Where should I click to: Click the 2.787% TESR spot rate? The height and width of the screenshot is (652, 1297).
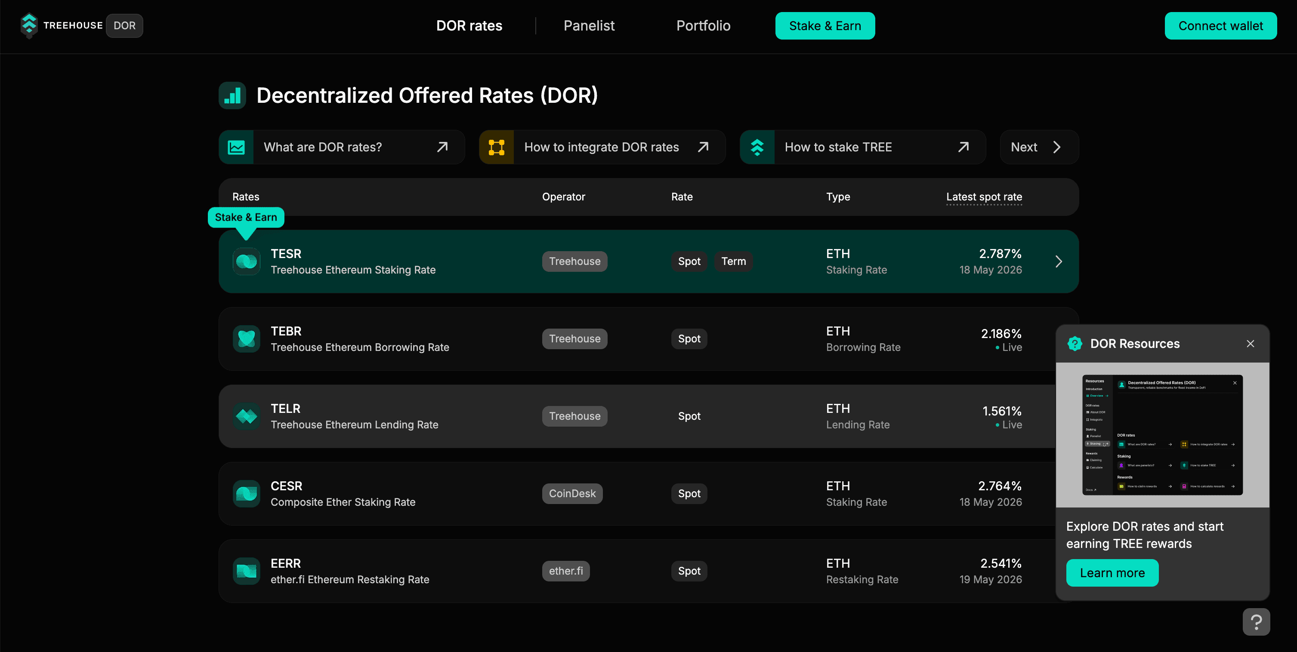1000,254
